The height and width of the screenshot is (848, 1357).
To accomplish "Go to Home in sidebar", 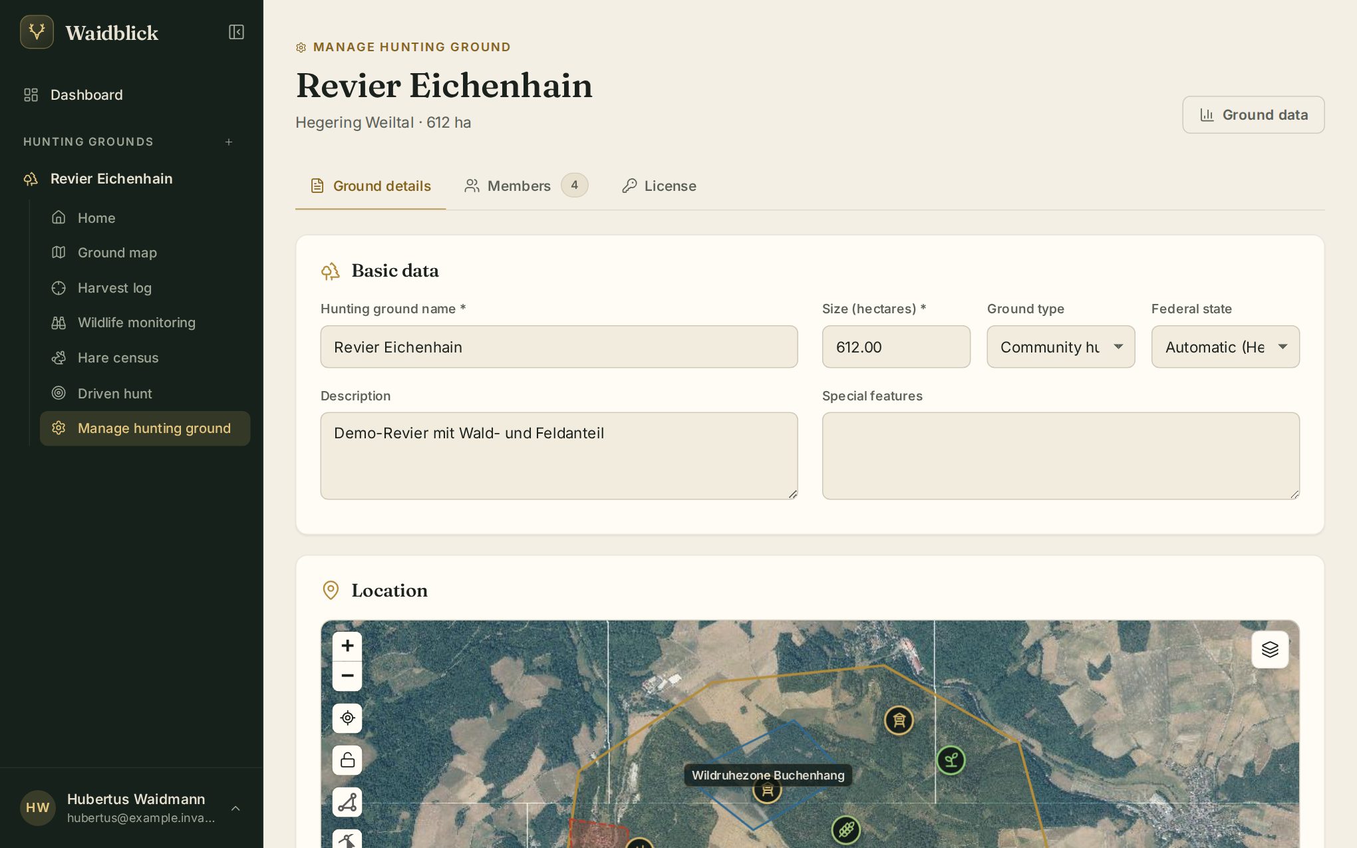I will click(145, 217).
